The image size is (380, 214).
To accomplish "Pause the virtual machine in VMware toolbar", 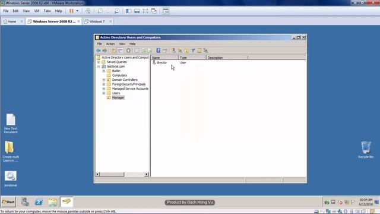I will 71,11.
